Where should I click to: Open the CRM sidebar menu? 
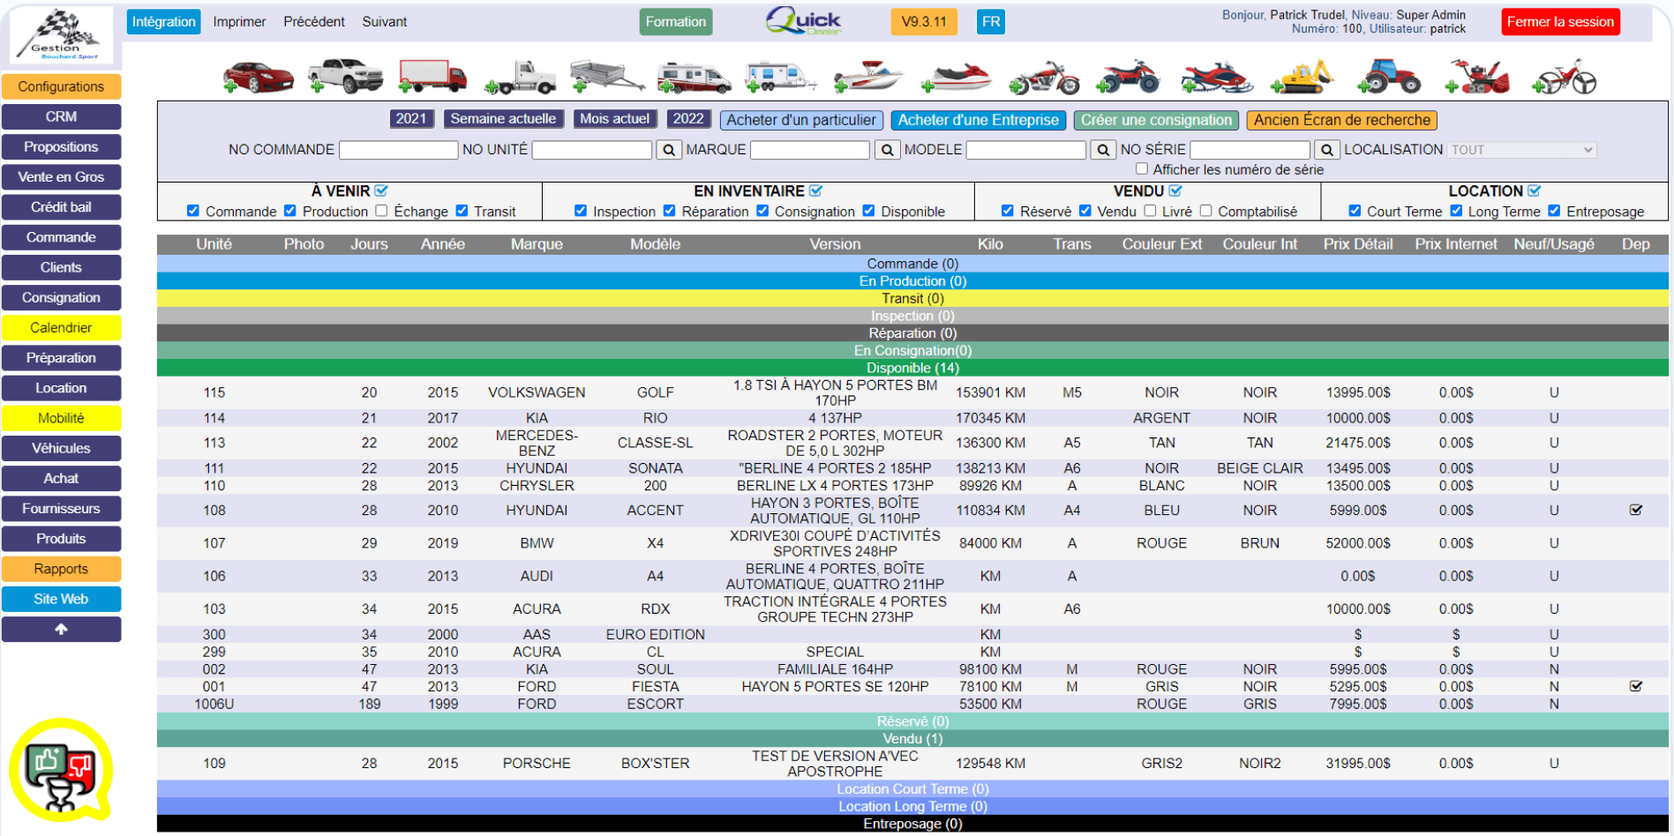pos(61,116)
